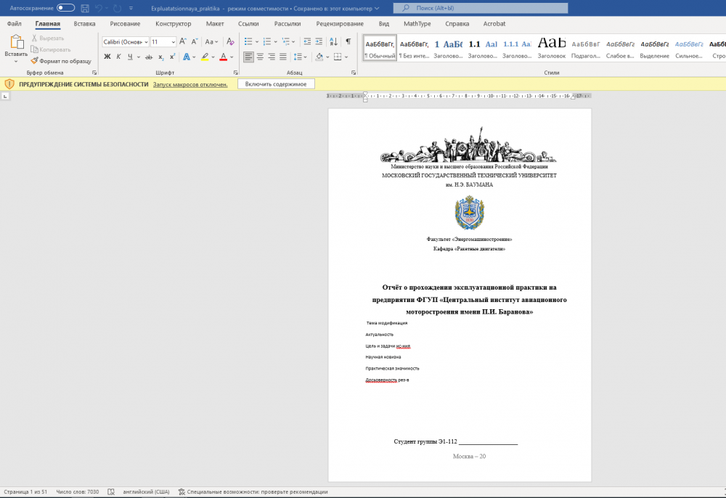The height and width of the screenshot is (498, 726).
Task: Expand the Вставить paste options arrow
Action: tap(16, 61)
